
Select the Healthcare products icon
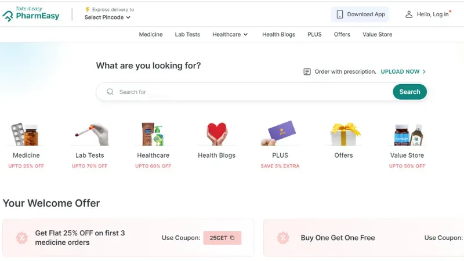153,134
